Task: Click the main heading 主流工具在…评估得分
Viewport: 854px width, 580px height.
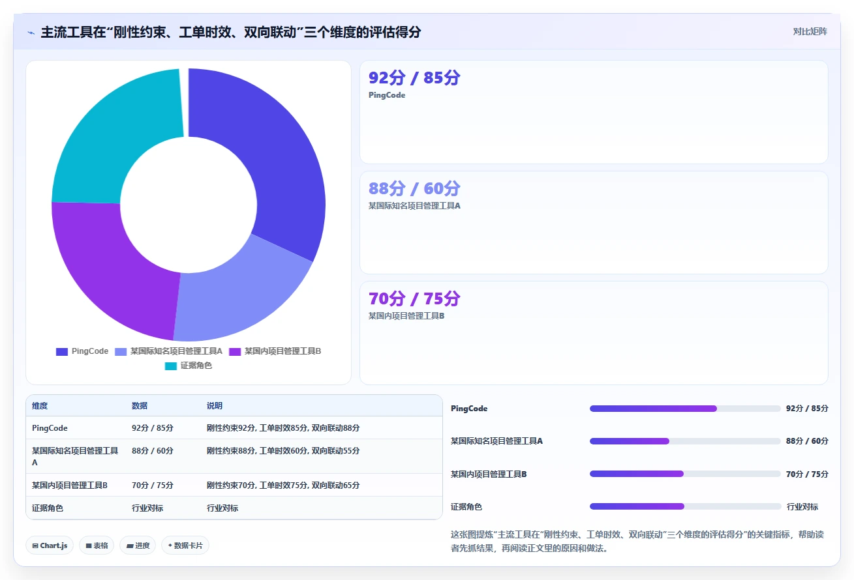Action: pos(231,32)
